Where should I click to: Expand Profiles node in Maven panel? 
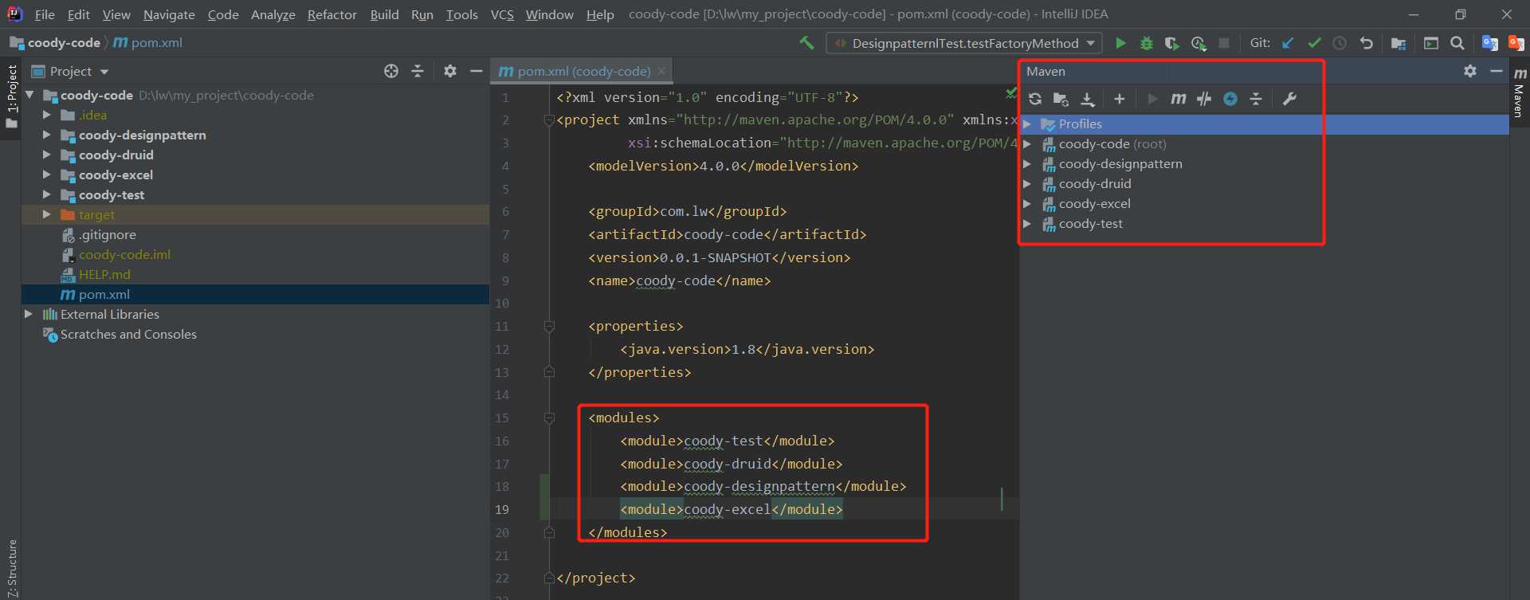pos(1027,124)
